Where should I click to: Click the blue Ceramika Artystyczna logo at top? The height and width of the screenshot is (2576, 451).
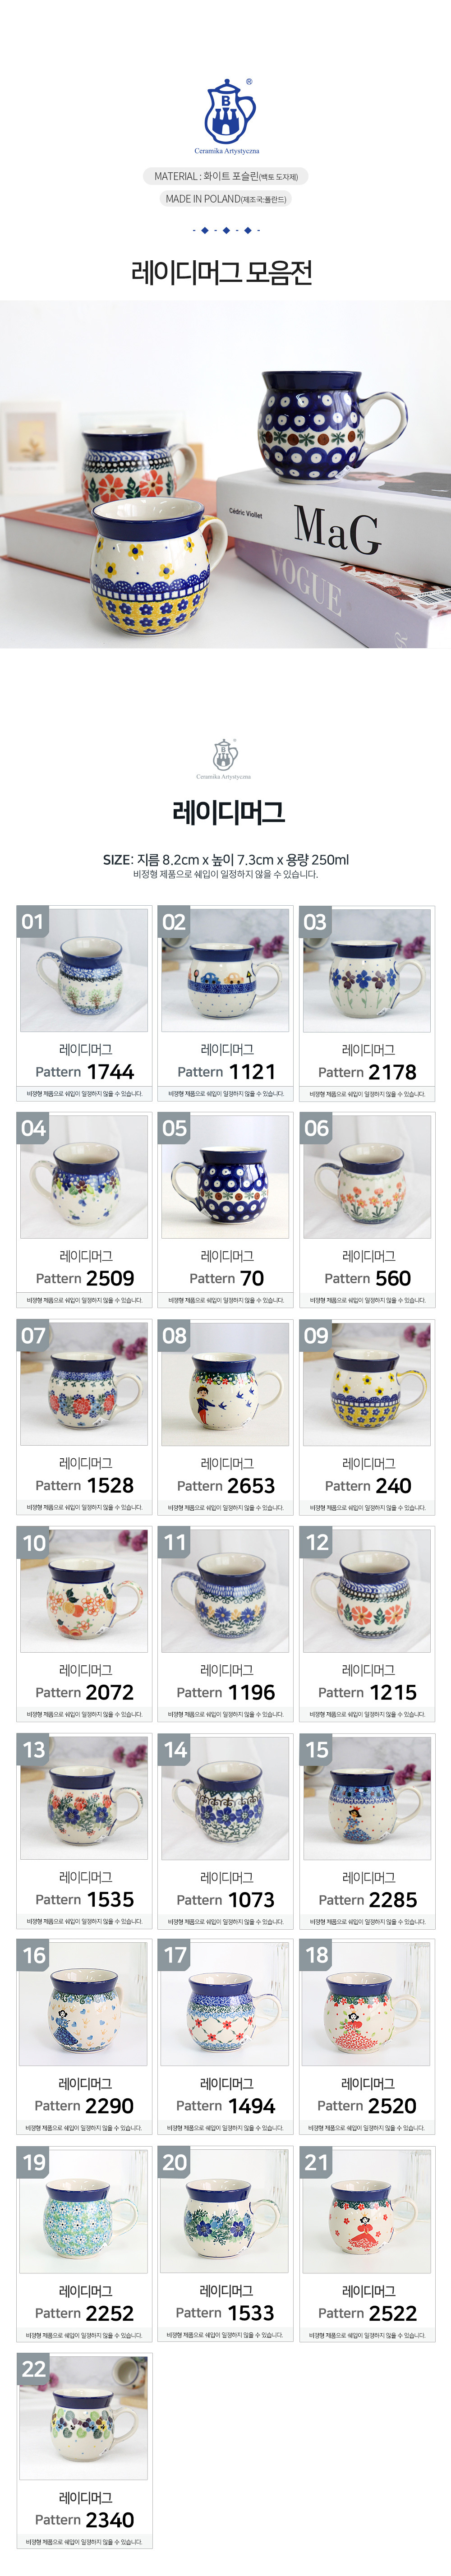point(227,116)
